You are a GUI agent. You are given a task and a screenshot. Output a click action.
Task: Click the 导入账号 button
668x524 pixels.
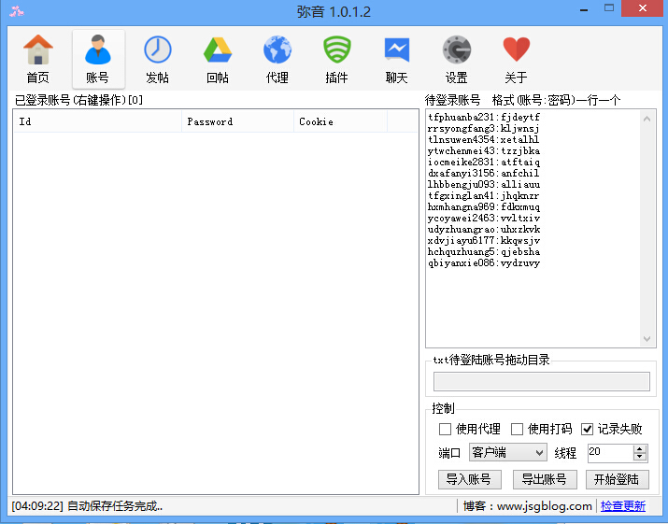[470, 480]
